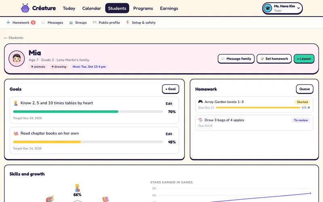The height and width of the screenshot is (202, 323).
Task: Click the Due Oct 12 text
Action: [206, 107]
